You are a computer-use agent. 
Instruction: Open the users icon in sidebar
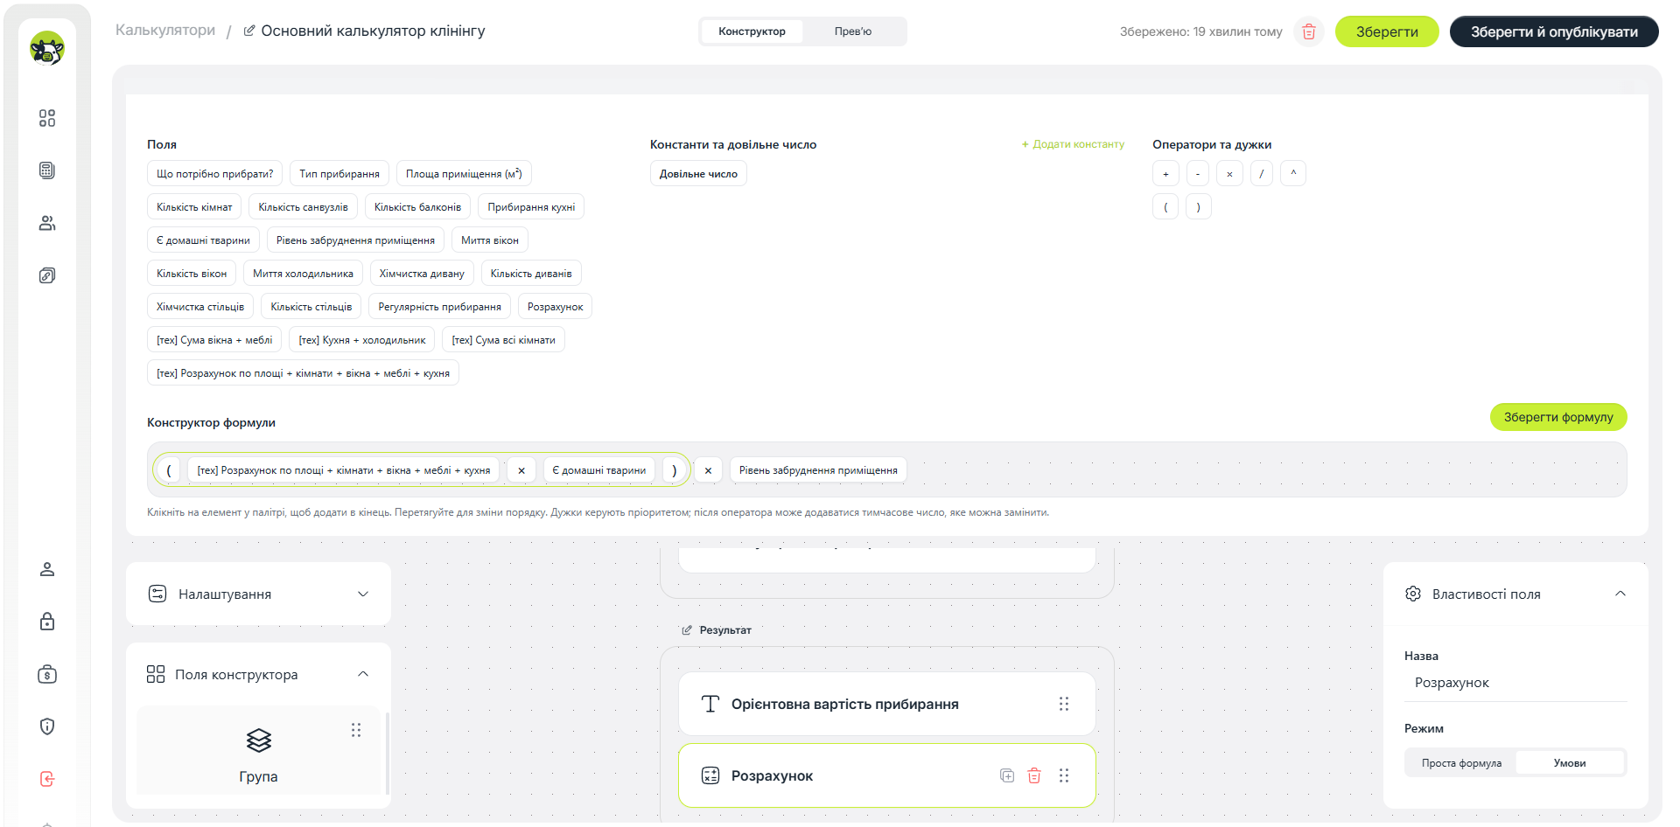(47, 223)
